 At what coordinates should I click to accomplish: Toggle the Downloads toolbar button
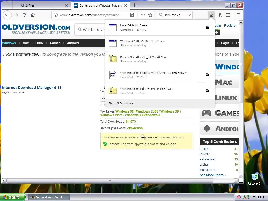[211, 15]
